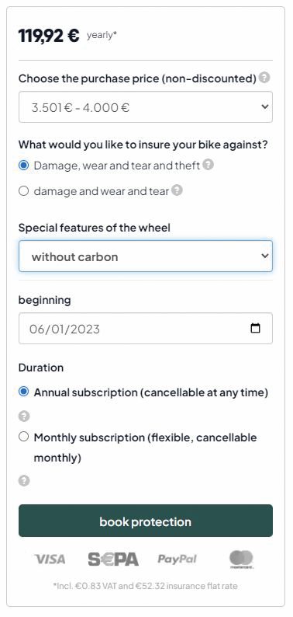Click the chevron arrow of purchase price selector
The width and height of the screenshot is (293, 617).
(265, 106)
